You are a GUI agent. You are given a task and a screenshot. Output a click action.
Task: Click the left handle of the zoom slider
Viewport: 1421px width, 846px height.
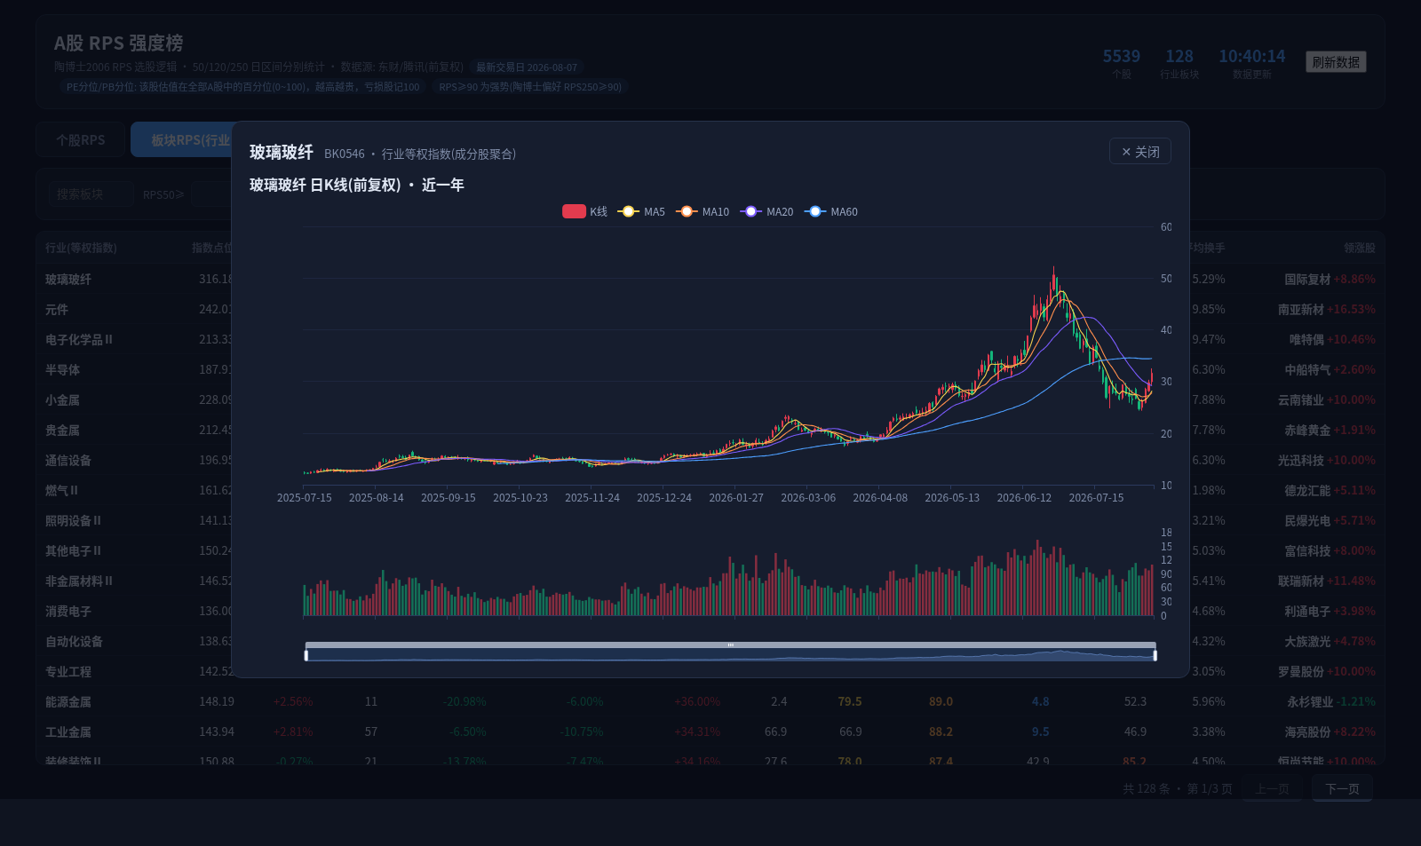[306, 655]
